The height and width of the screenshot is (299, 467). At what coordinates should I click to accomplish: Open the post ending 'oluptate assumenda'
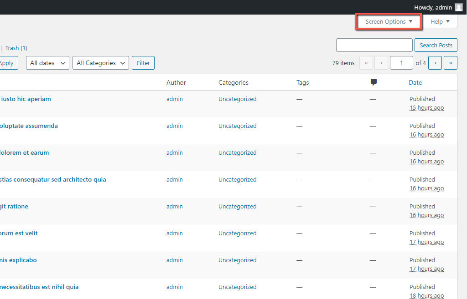click(29, 126)
